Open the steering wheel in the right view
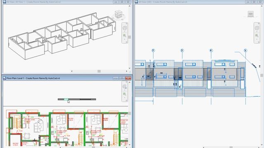 click(x=257, y=28)
